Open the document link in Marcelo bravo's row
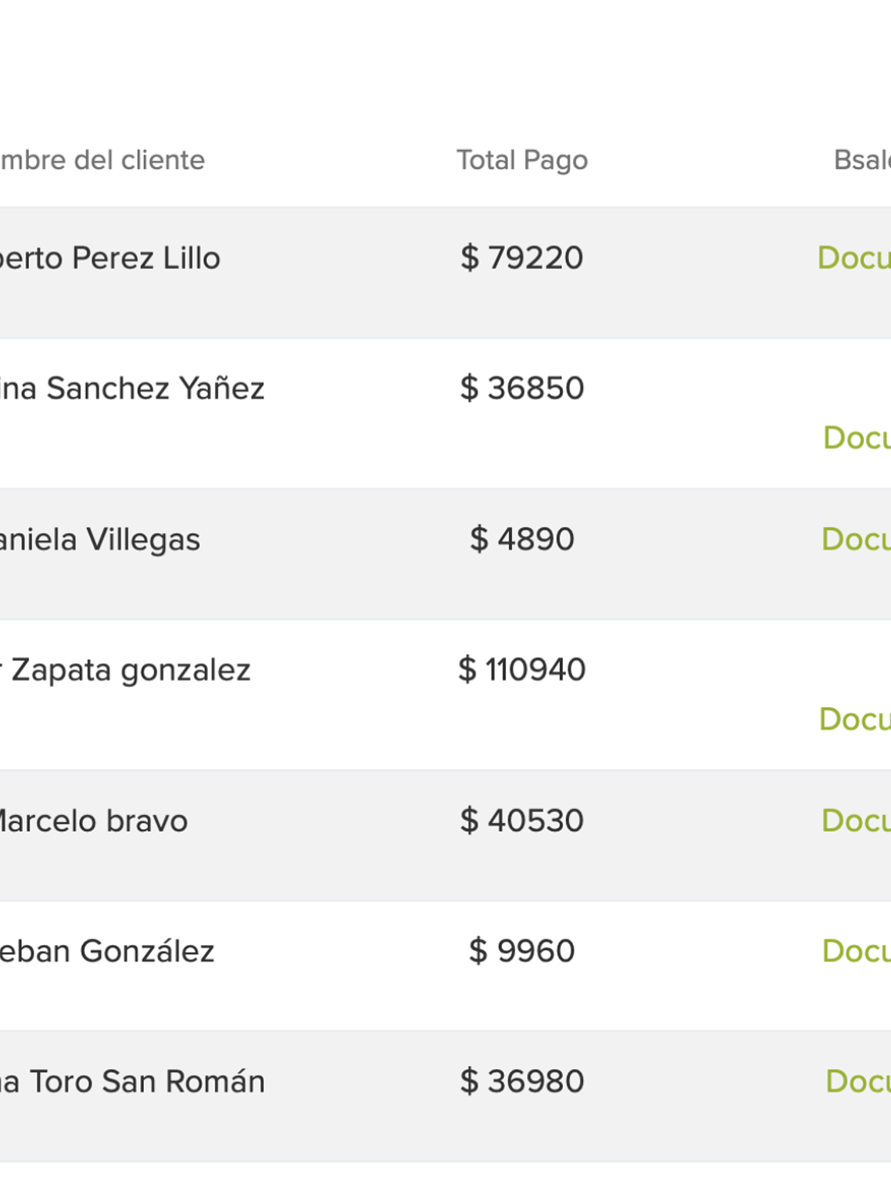This screenshot has height=1188, width=891. pos(856,821)
